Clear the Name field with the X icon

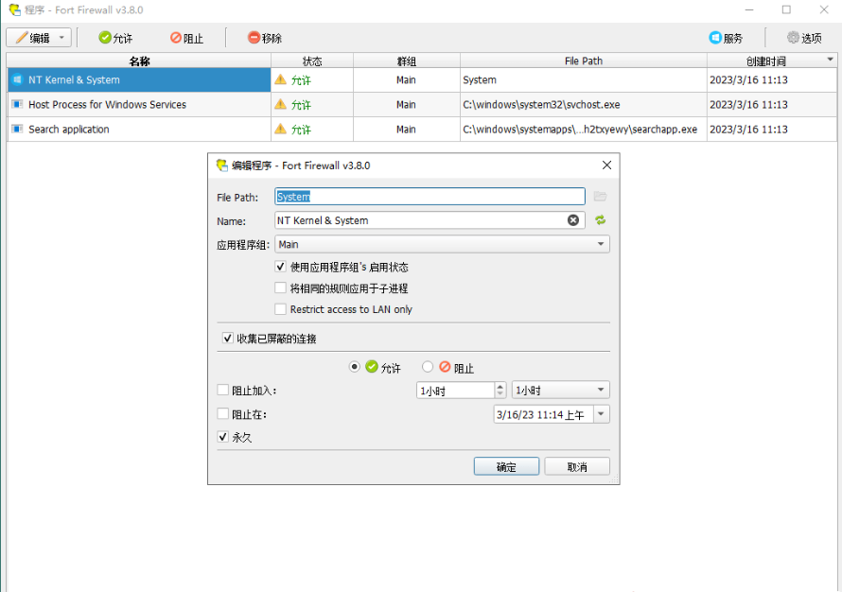point(573,220)
